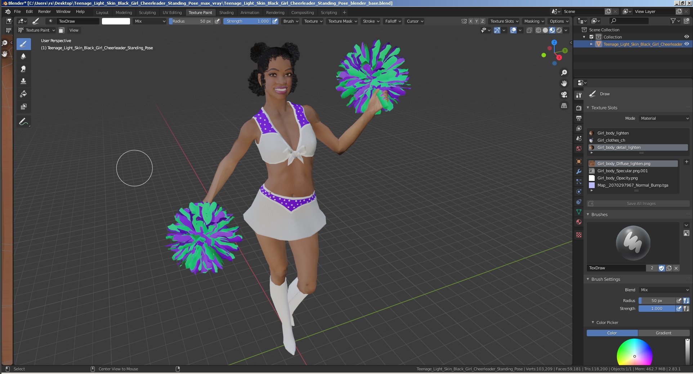Select the Mask tool

tap(23, 106)
